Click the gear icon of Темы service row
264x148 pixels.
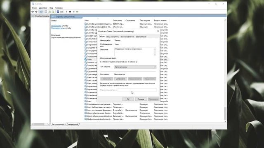pyautogui.click(x=86, y=59)
